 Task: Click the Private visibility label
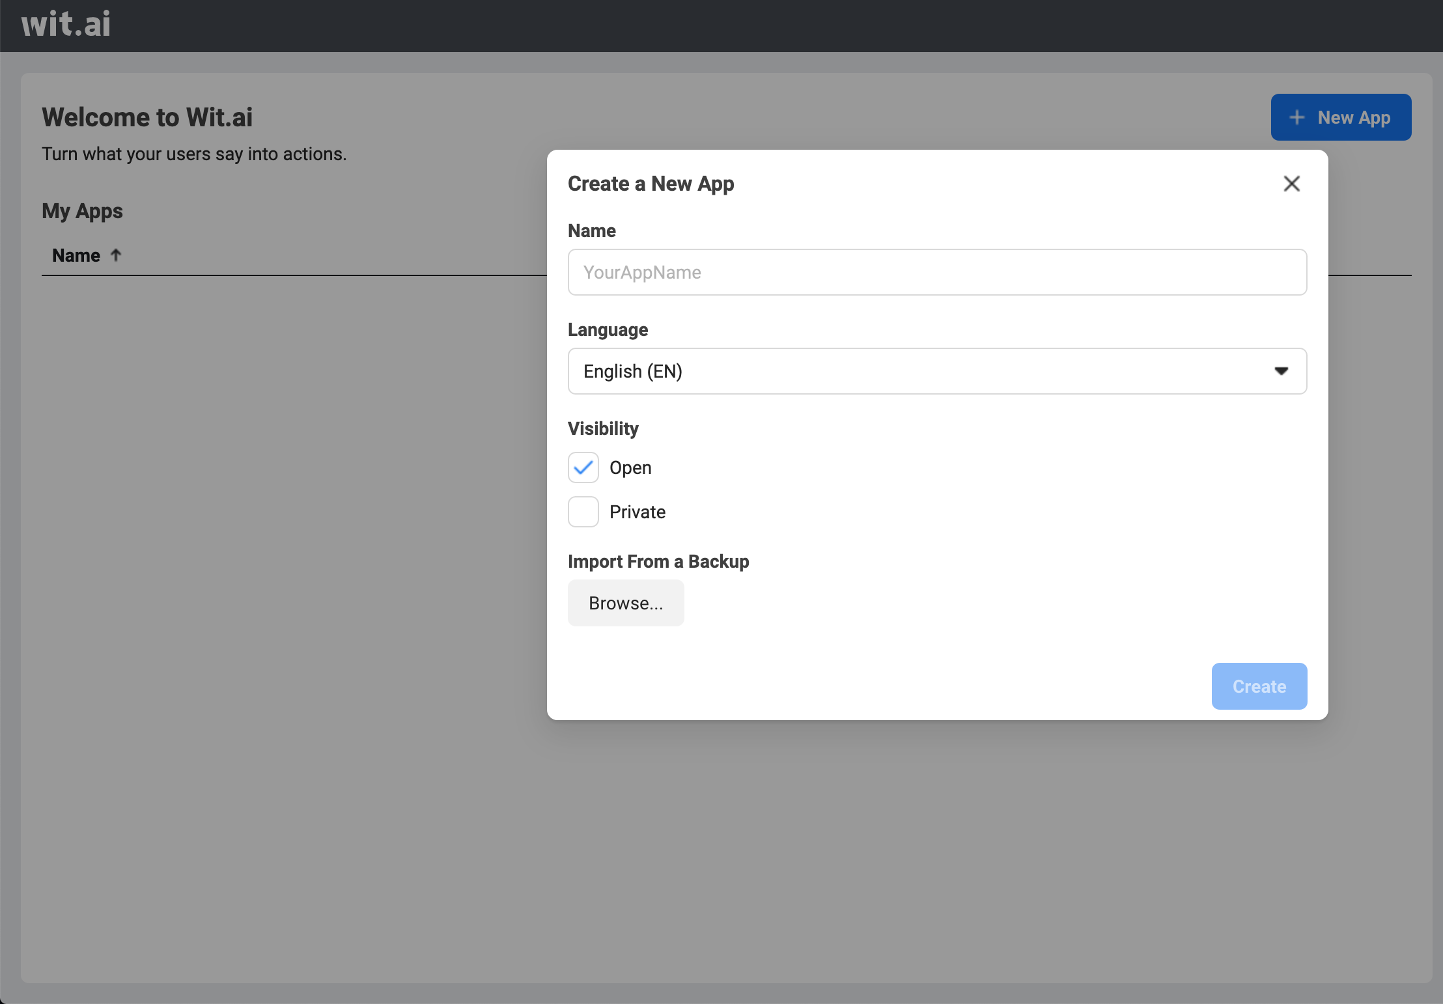point(637,512)
